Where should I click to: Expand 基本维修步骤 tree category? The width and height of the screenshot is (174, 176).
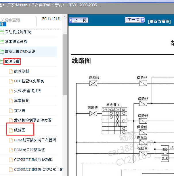[x=16, y=42]
